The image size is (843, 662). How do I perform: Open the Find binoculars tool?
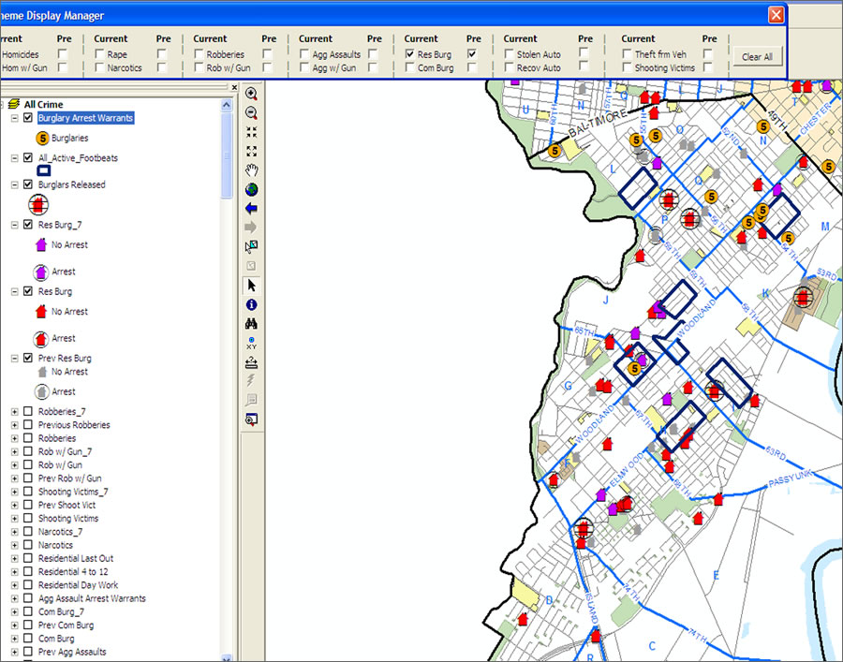[x=251, y=324]
